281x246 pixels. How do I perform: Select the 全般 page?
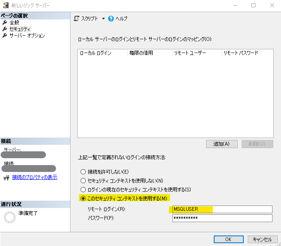[x=15, y=23]
